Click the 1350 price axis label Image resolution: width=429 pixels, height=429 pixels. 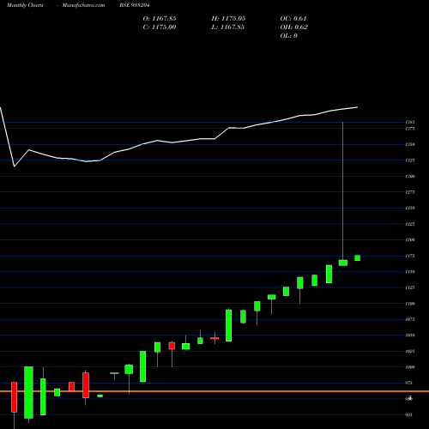pos(410,144)
